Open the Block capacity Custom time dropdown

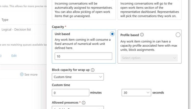(78, 77)
